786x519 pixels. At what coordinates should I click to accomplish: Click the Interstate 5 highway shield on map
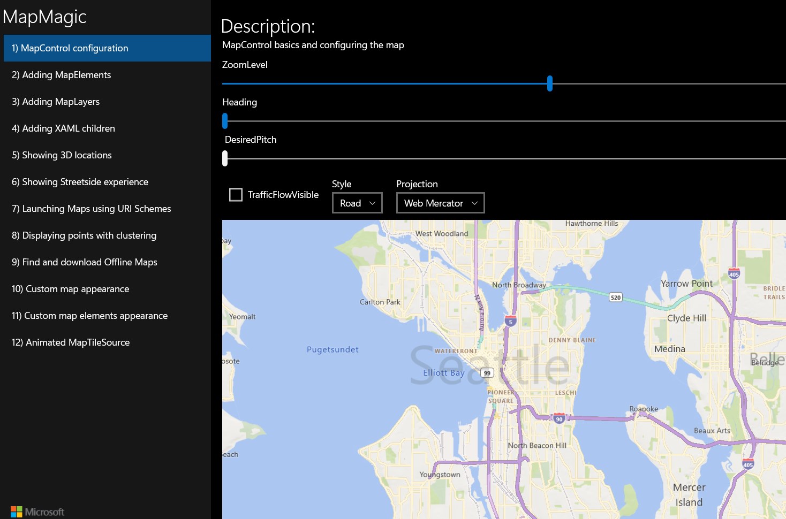511,321
